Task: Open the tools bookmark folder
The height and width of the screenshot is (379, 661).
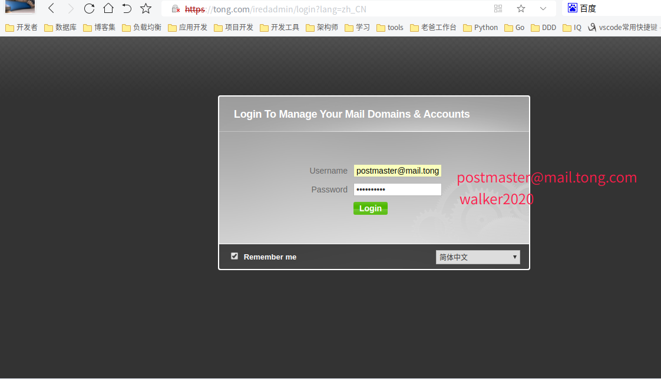Action: click(x=389, y=27)
